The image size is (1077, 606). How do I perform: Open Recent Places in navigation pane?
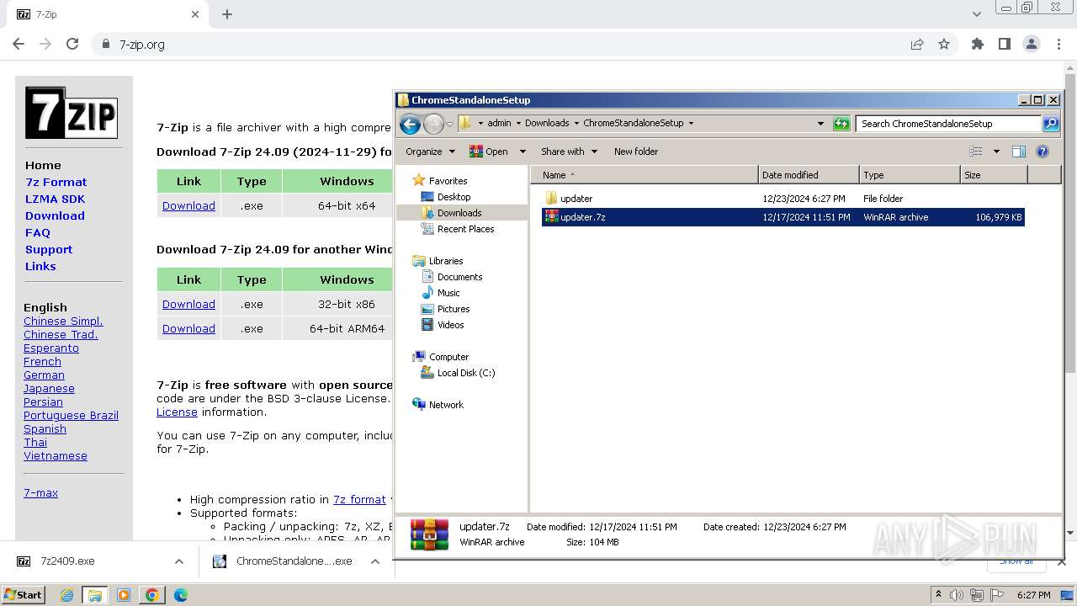[x=465, y=229]
